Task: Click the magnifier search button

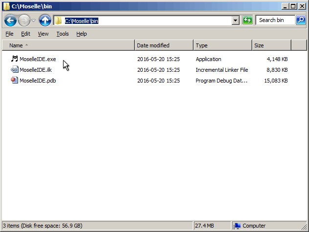Action: pos(301,20)
